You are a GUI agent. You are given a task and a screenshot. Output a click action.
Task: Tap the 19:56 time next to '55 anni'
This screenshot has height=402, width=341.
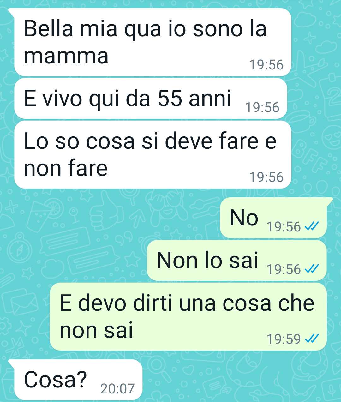coord(262,108)
